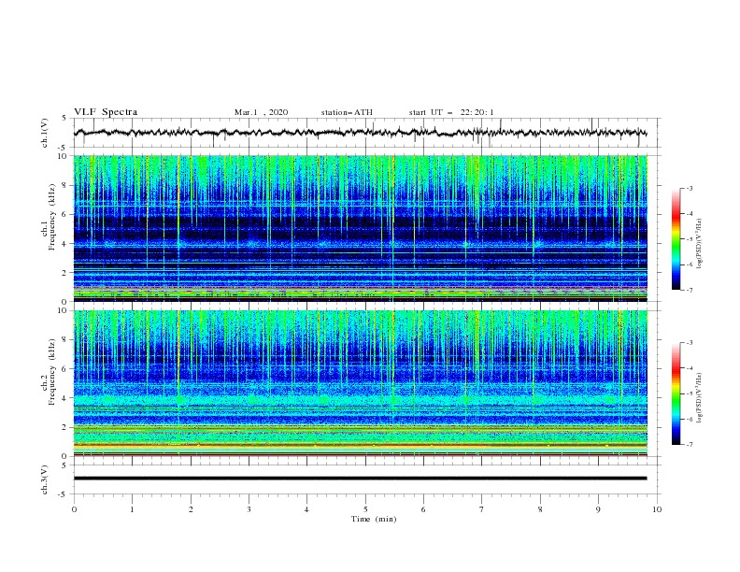
Task: Click the "-7" tick on ch.2 colorbar
Action: click(690, 445)
